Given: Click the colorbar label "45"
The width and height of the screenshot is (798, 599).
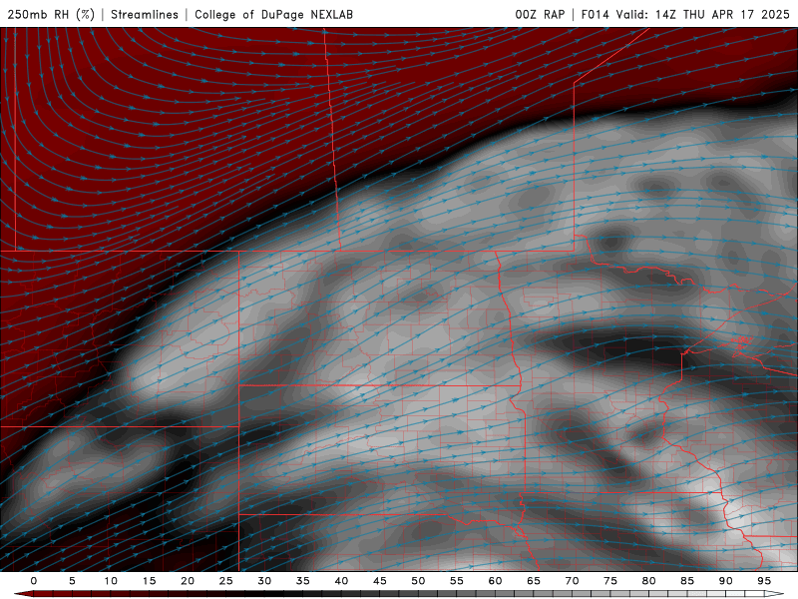Looking at the screenshot, I should (x=380, y=581).
